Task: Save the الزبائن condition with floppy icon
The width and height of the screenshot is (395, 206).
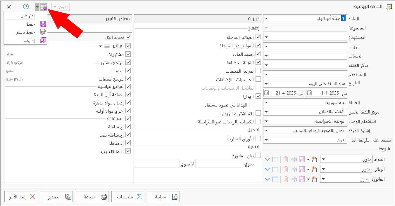Action: click(x=302, y=169)
